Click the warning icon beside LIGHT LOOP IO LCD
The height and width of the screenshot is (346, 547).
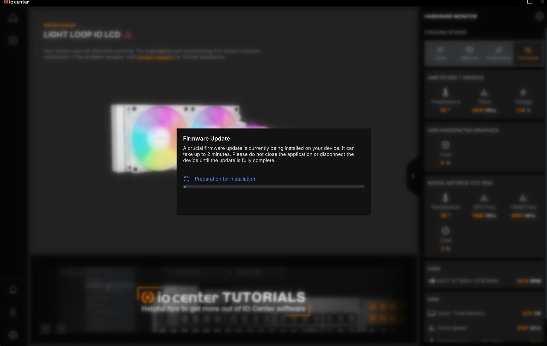pos(128,35)
